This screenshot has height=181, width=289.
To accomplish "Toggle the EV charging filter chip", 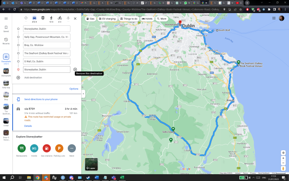I will (107, 19).
